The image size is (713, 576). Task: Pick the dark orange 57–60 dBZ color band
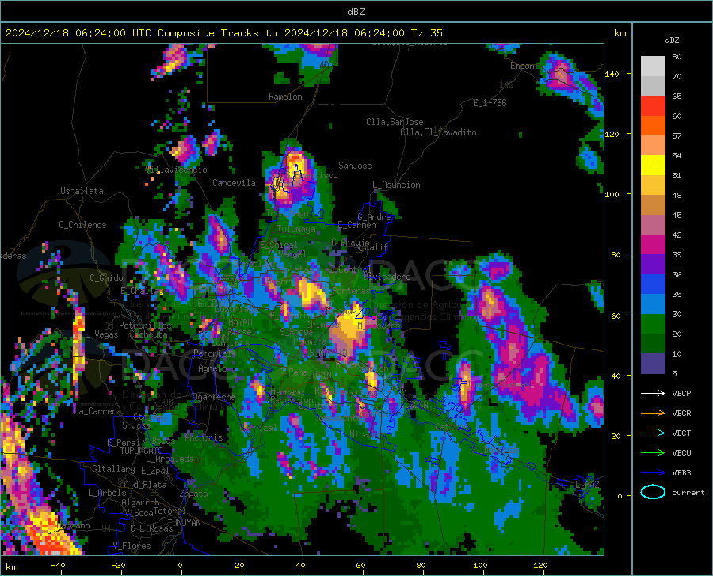point(653,126)
